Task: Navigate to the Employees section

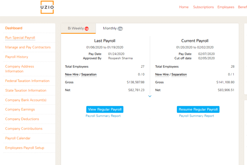Action: point(226,7)
